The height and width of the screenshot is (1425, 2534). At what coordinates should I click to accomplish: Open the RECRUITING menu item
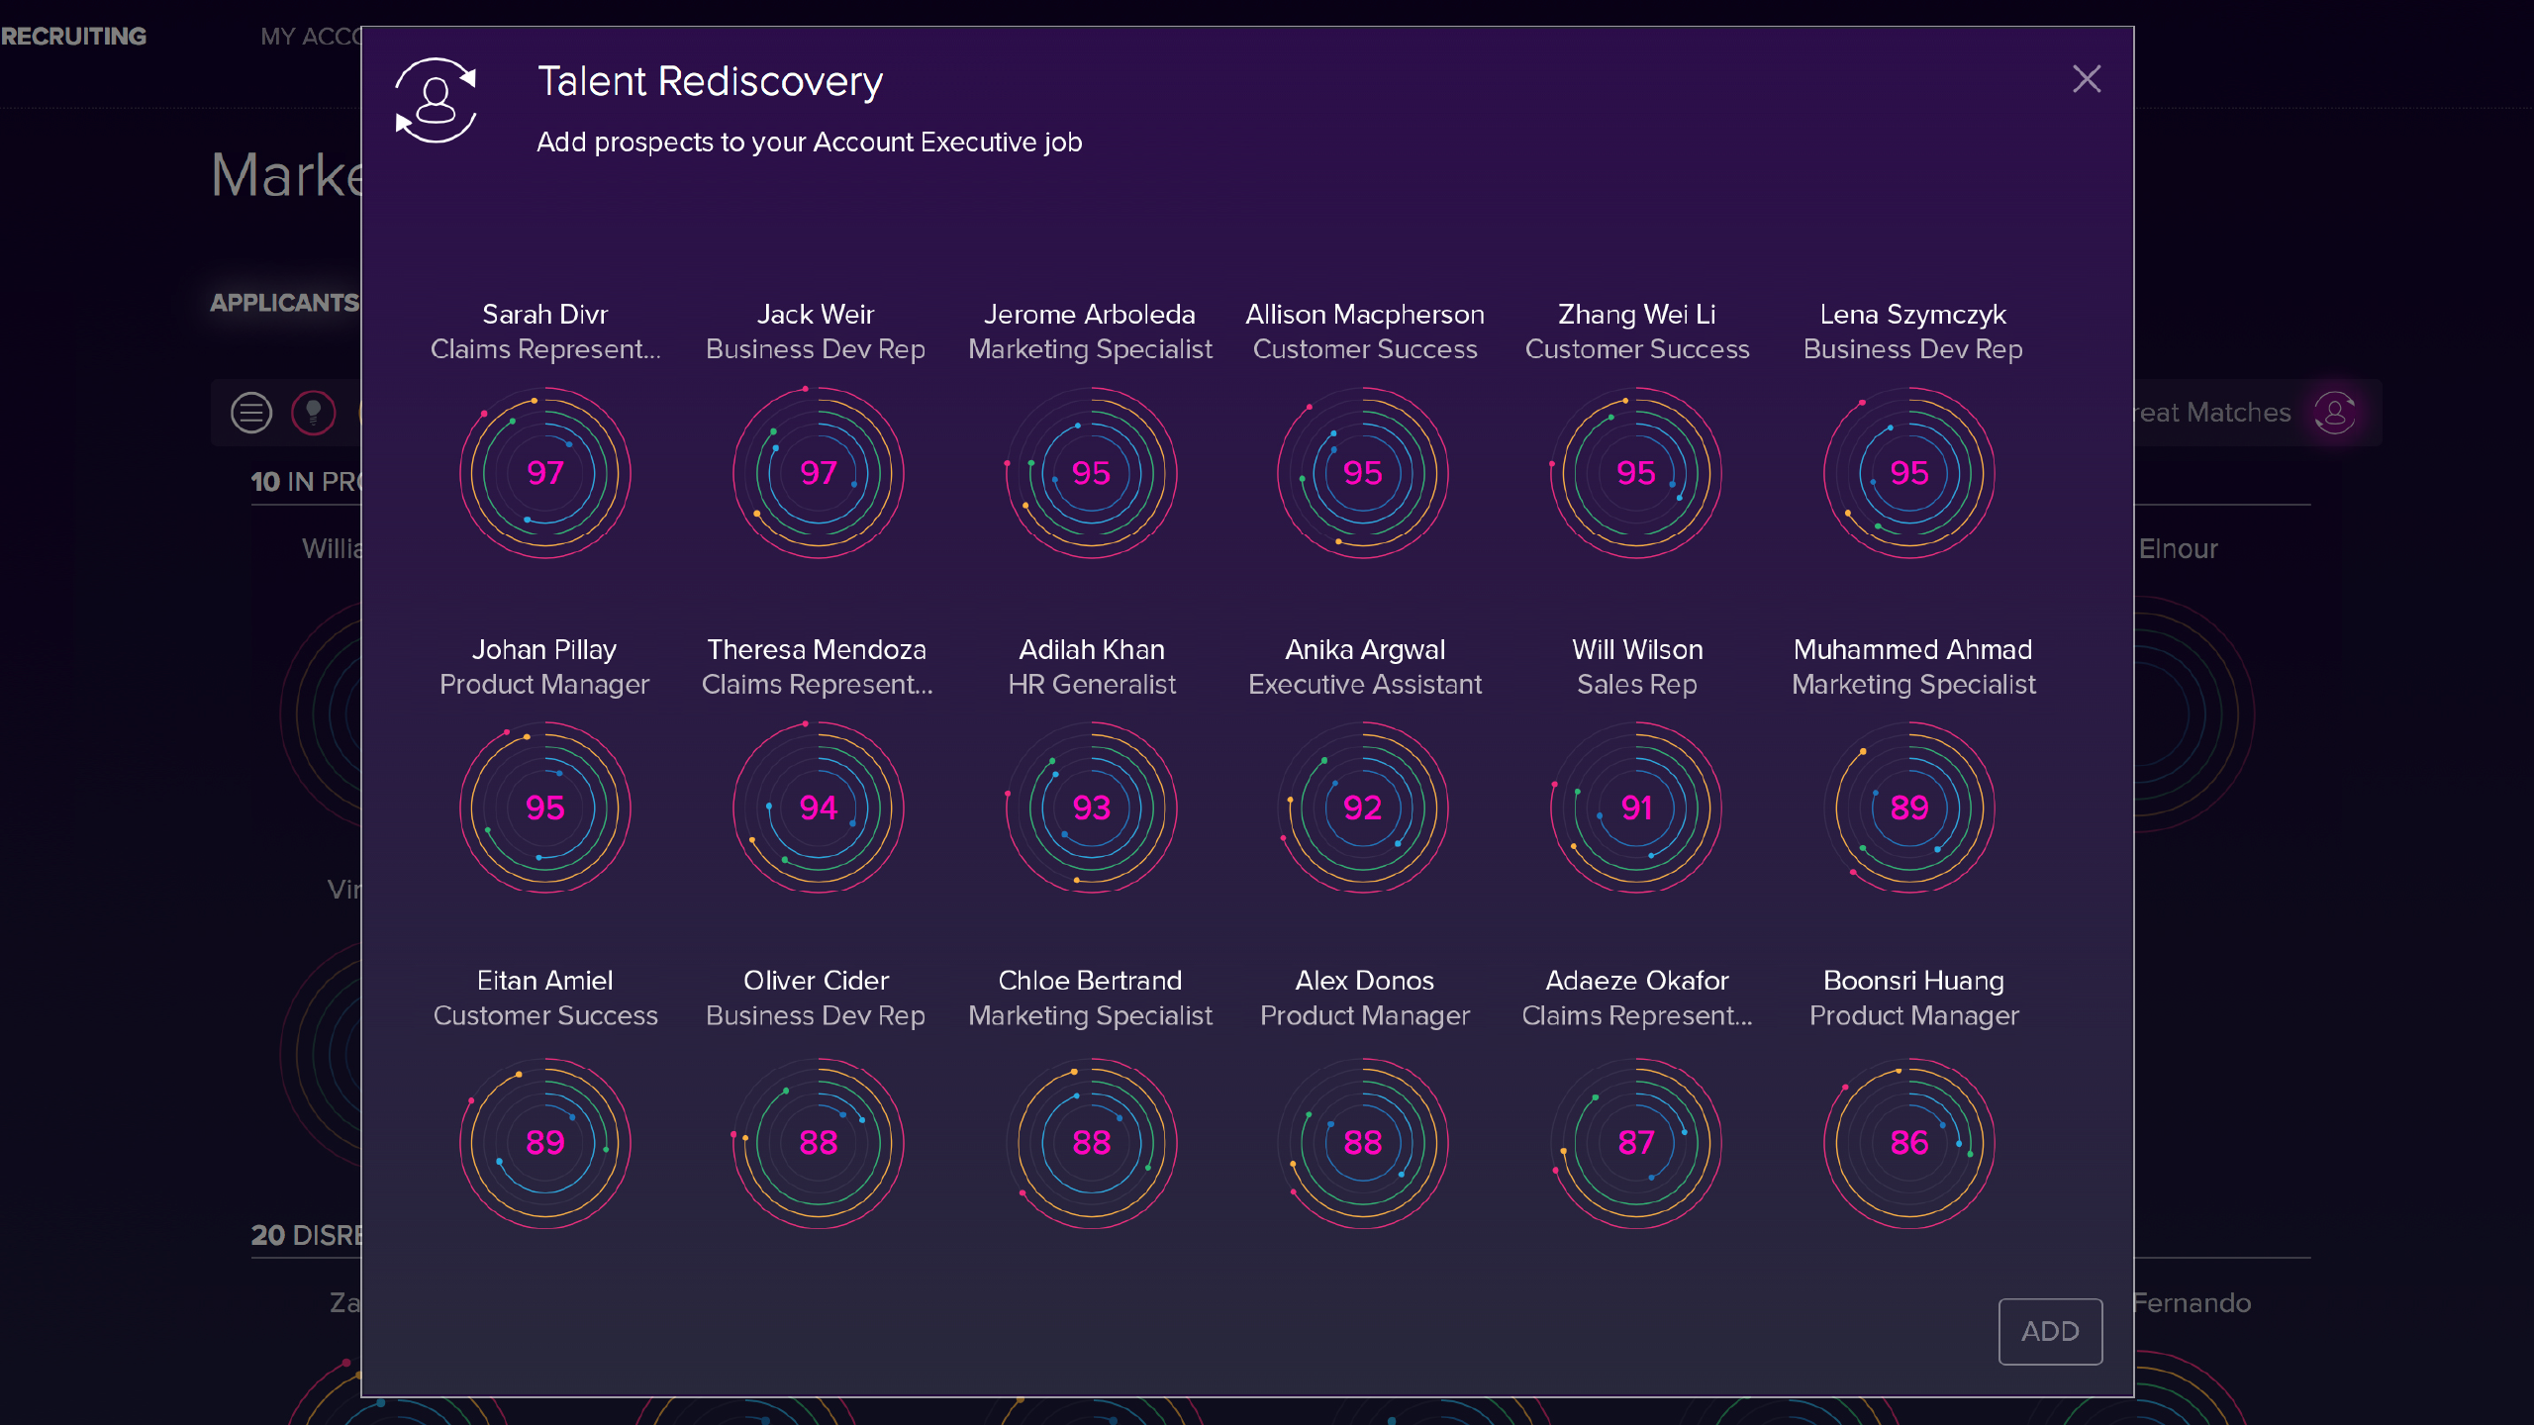point(73,37)
